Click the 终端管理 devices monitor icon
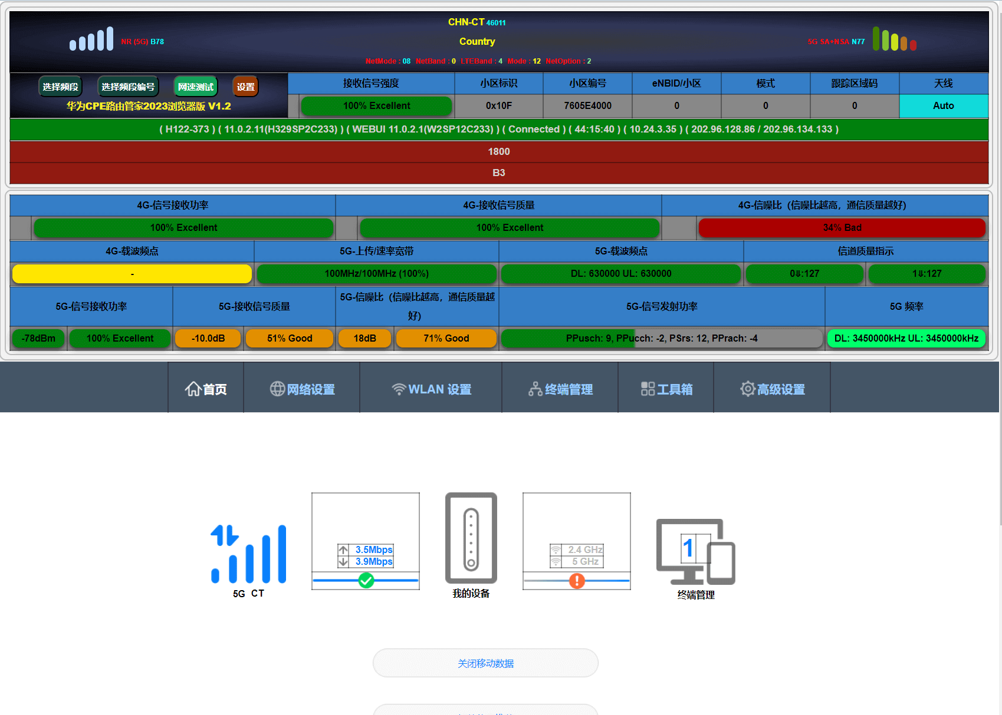 point(695,551)
